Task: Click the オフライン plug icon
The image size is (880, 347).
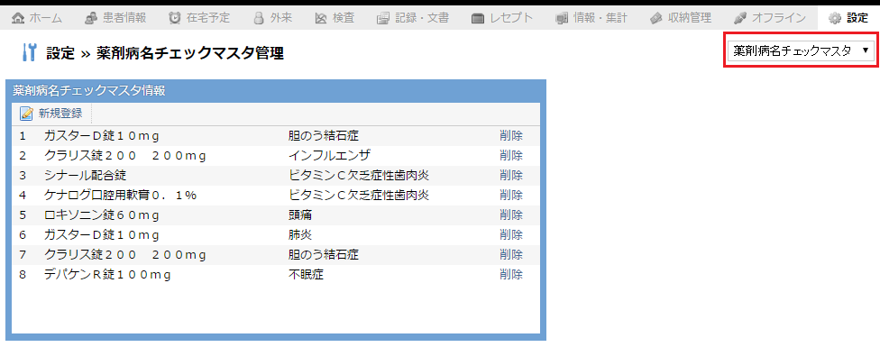Action: 740,18
